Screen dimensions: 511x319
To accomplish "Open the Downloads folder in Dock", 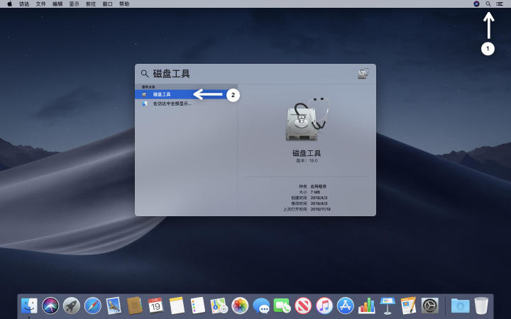I will click(x=460, y=306).
